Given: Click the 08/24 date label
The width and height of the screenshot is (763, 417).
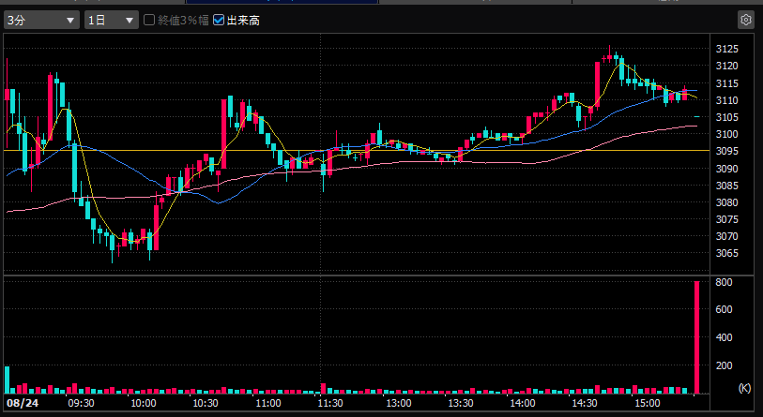Looking at the screenshot, I should tap(23, 403).
